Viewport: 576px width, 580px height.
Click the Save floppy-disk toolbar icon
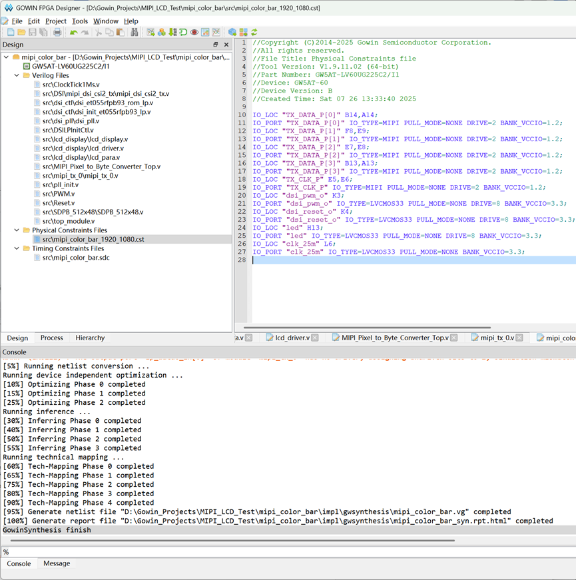click(33, 32)
